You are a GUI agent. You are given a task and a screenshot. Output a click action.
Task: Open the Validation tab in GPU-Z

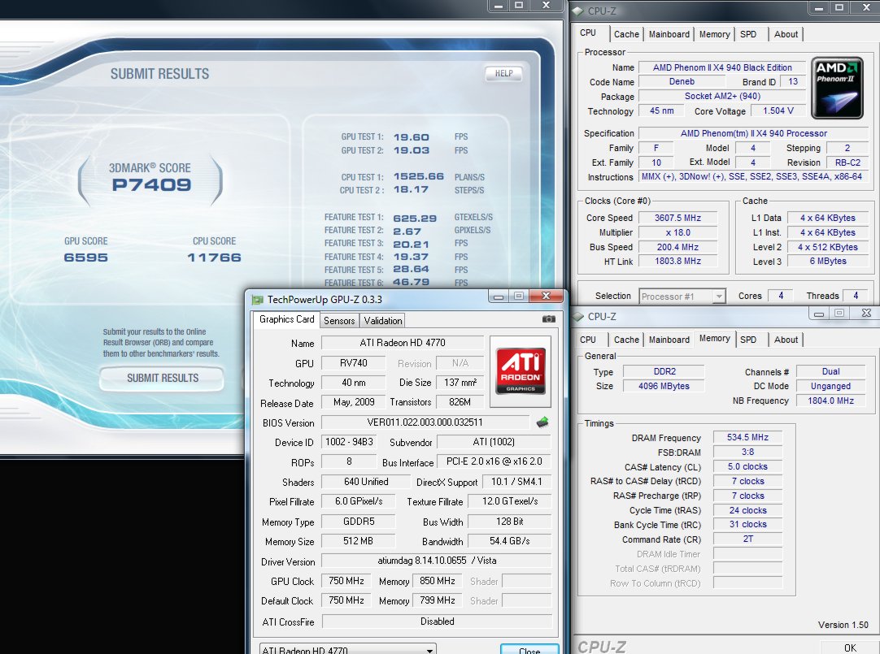point(383,321)
